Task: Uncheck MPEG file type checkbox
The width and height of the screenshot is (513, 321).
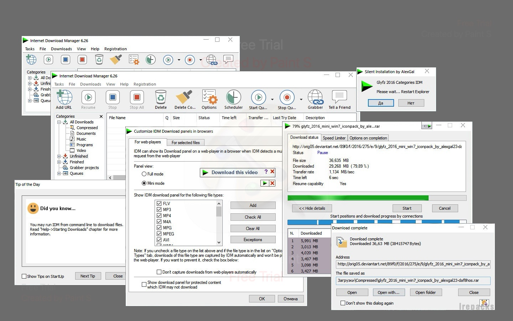Action: pyautogui.click(x=159, y=234)
